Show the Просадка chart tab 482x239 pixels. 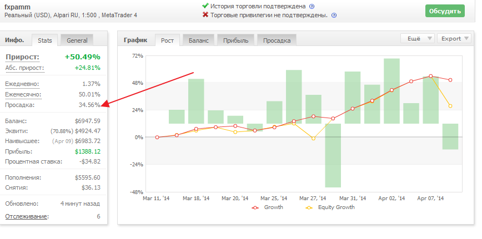(x=277, y=40)
